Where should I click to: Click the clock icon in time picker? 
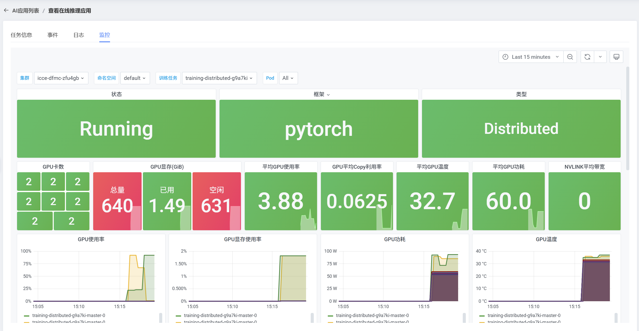pos(505,57)
